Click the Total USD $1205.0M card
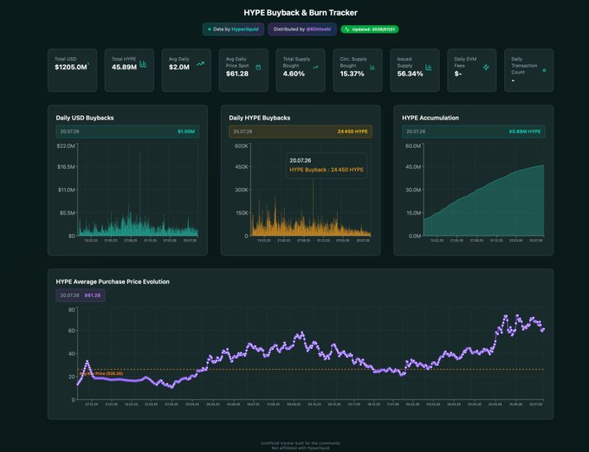Screen dimensions: 589x452 (x=72, y=70)
